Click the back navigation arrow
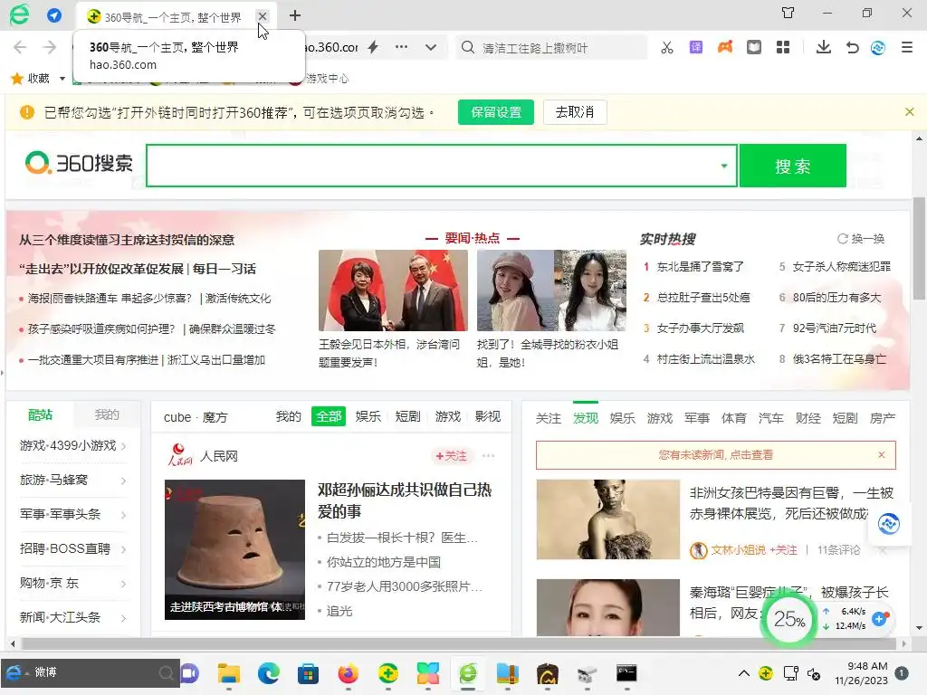Viewport: 927px width, 695px height. coord(20,48)
